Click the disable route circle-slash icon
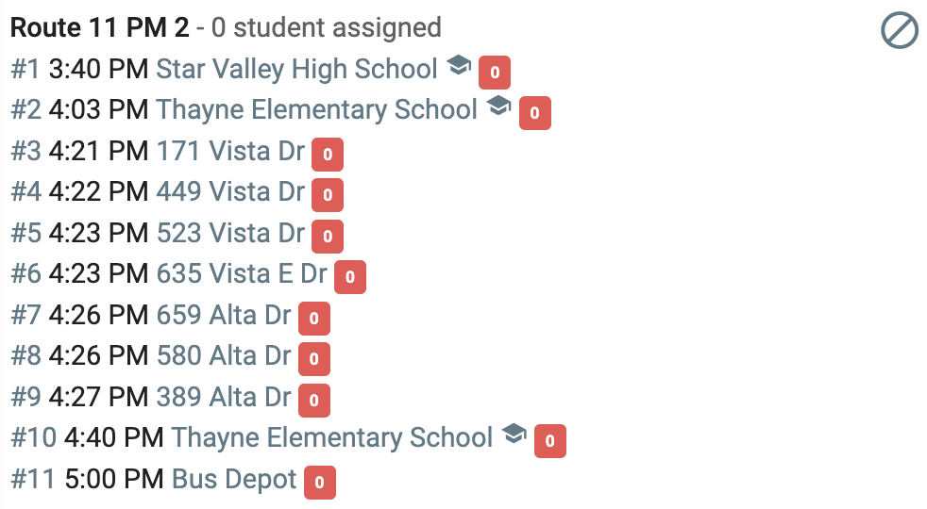The image size is (927, 509). 900,30
